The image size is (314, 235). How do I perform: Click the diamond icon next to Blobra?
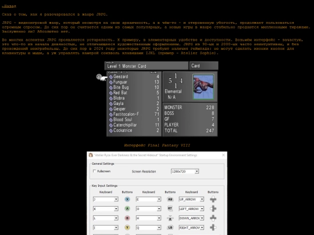coord(110,98)
